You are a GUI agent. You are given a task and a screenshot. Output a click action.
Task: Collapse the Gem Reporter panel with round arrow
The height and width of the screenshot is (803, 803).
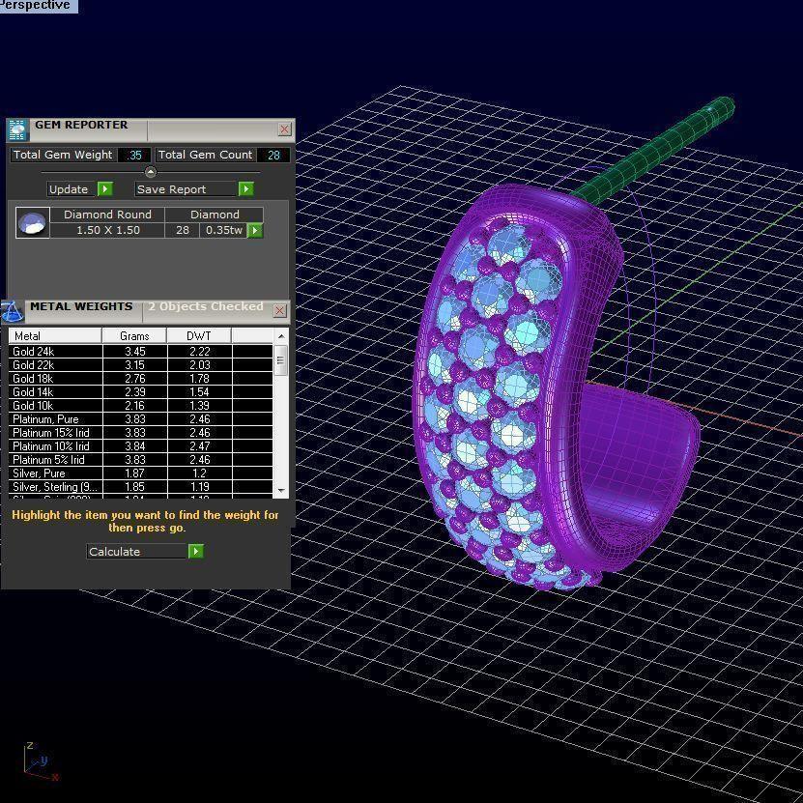pos(150,172)
